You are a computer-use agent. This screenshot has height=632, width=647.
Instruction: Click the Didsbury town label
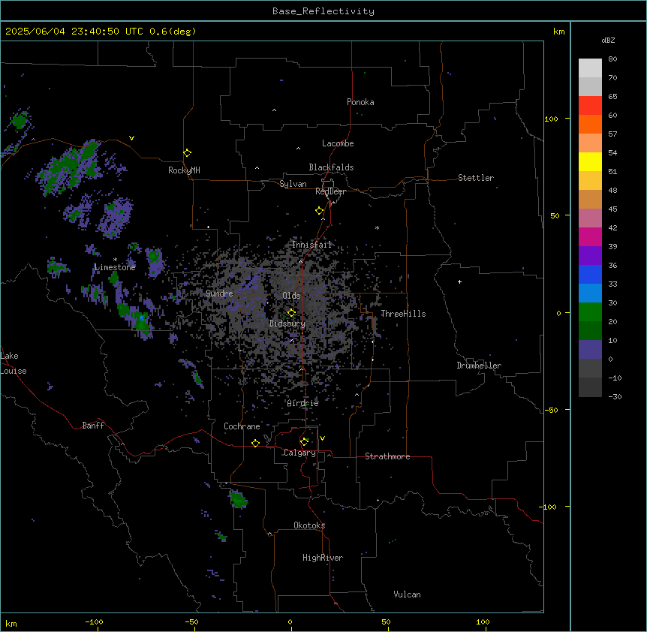point(287,324)
